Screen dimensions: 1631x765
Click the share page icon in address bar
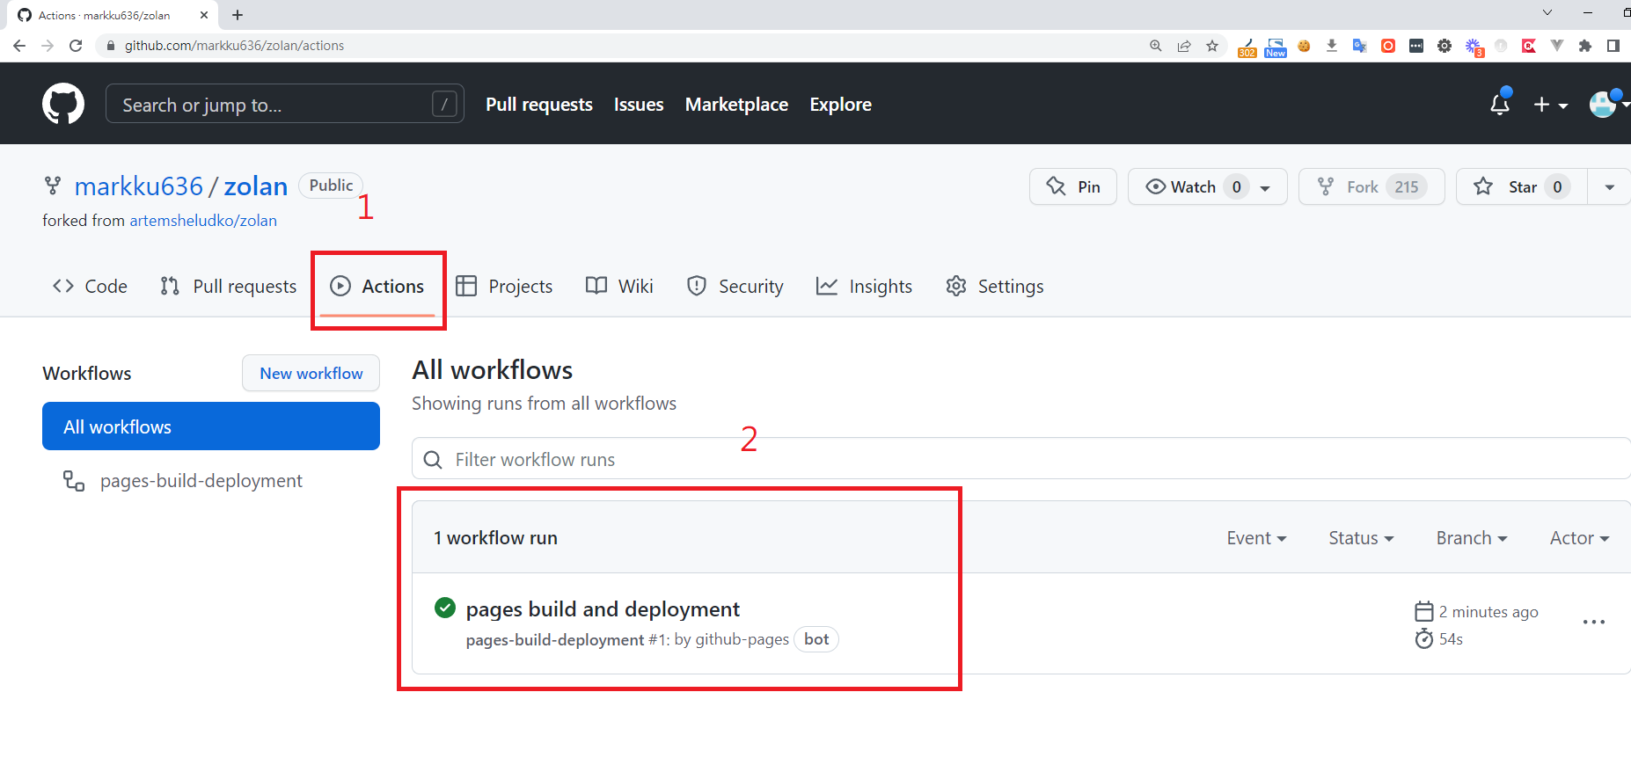coord(1184,46)
